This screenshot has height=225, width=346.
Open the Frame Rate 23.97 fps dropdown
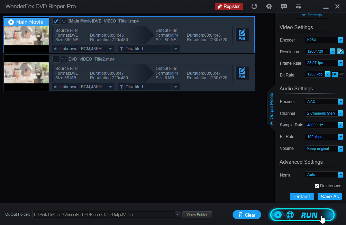340,63
